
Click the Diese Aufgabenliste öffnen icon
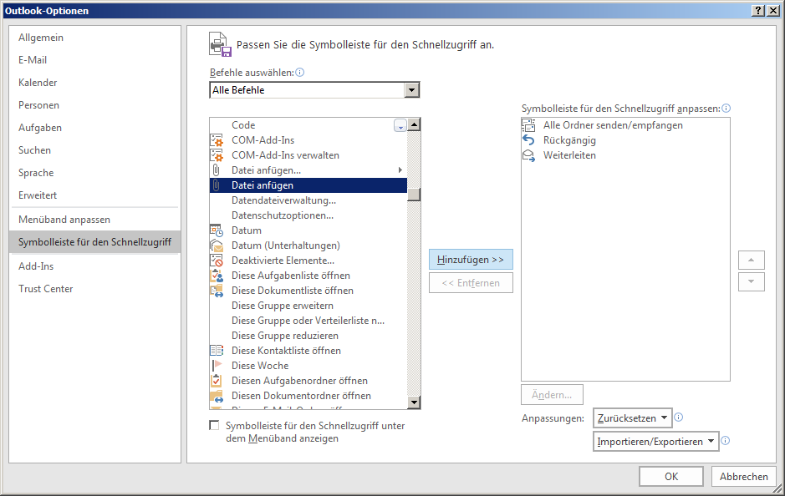click(217, 276)
